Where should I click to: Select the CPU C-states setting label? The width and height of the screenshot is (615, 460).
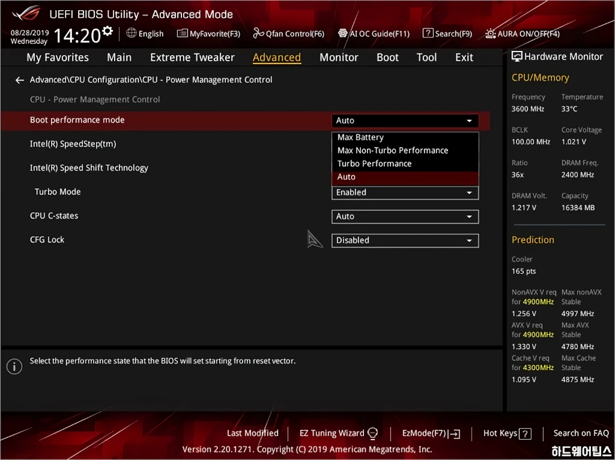[54, 216]
